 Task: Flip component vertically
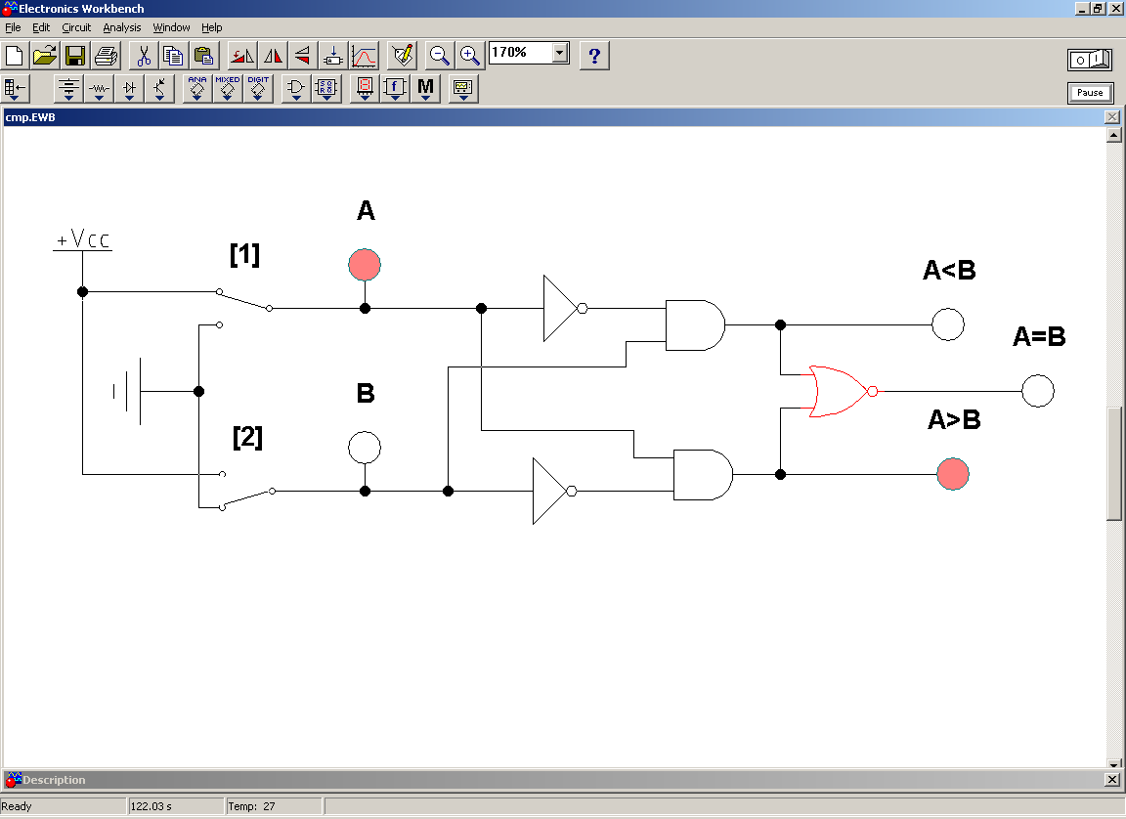[302, 56]
